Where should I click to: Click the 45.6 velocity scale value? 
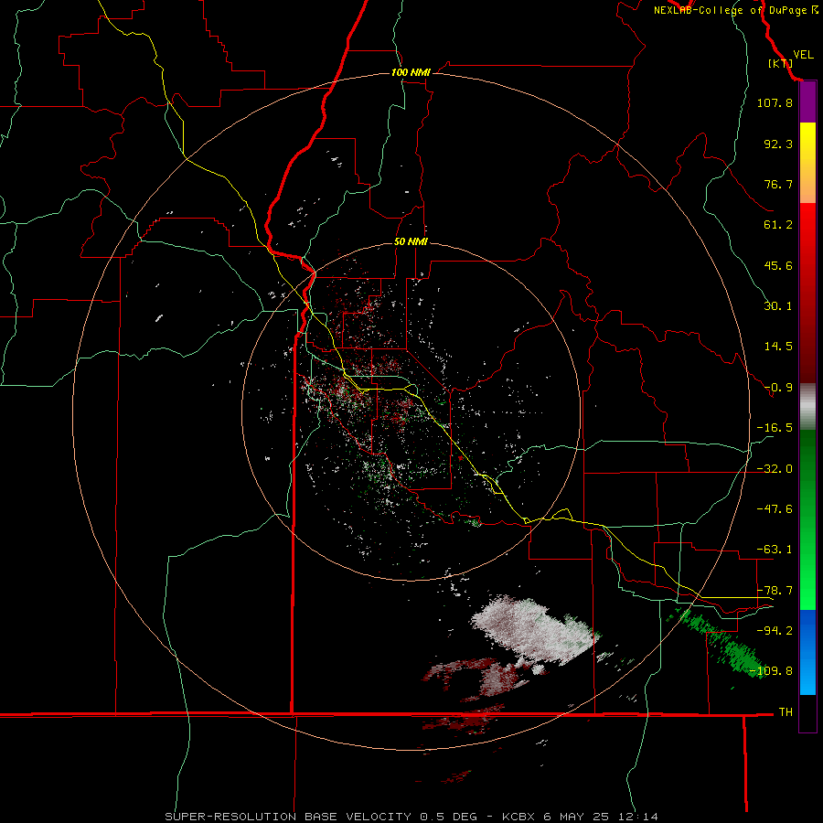[x=778, y=265]
